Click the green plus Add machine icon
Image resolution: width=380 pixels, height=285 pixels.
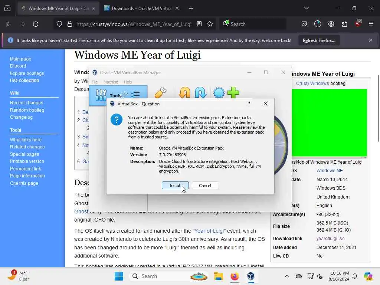[x=233, y=92]
